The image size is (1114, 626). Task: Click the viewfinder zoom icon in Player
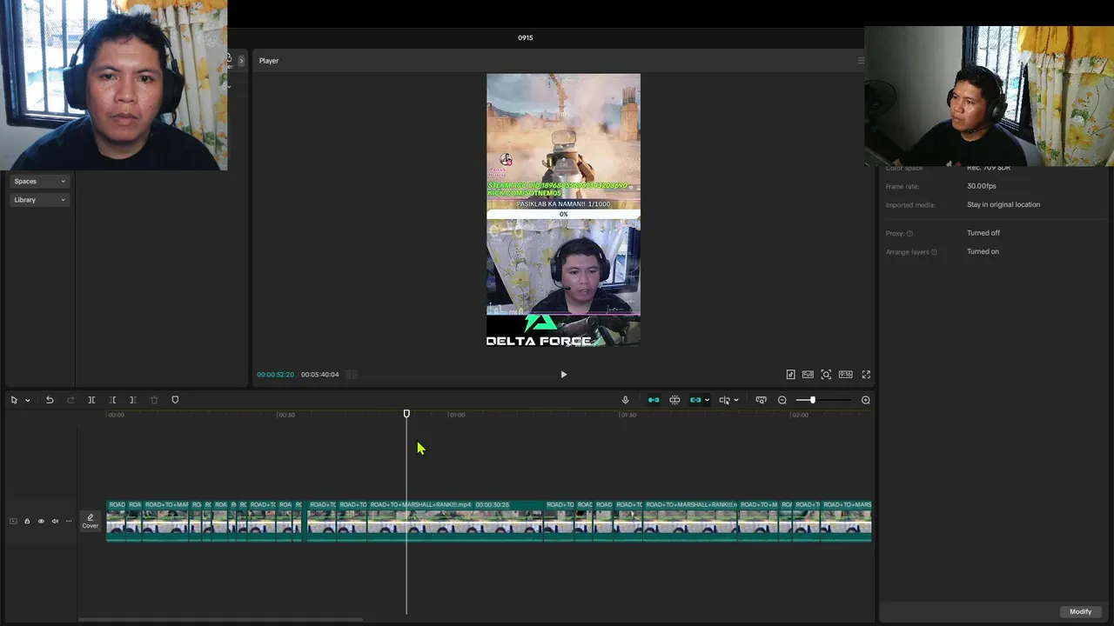coord(826,375)
